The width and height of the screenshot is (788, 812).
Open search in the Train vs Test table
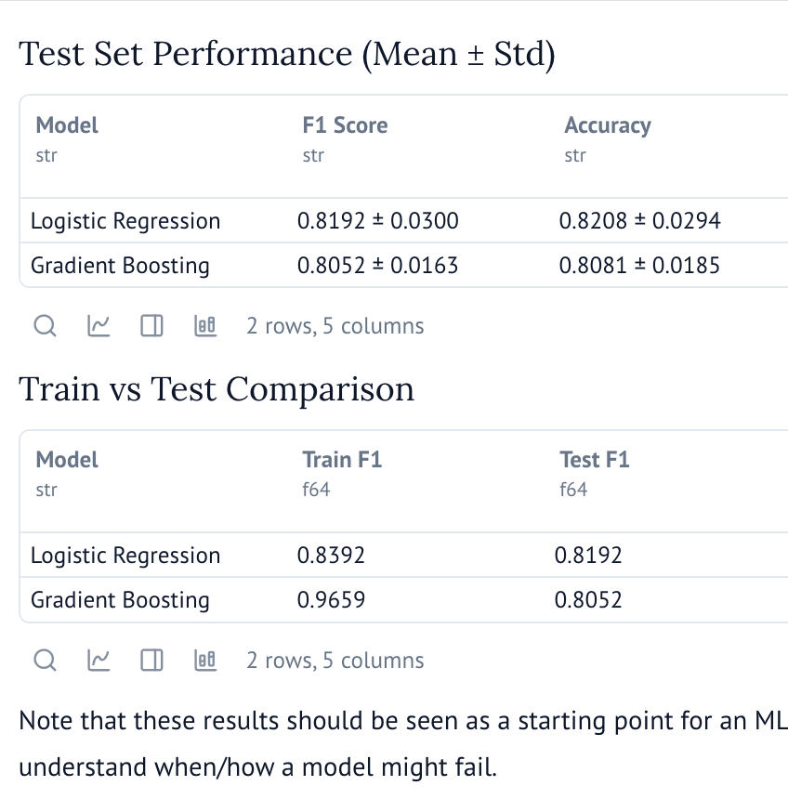pyautogui.click(x=45, y=661)
